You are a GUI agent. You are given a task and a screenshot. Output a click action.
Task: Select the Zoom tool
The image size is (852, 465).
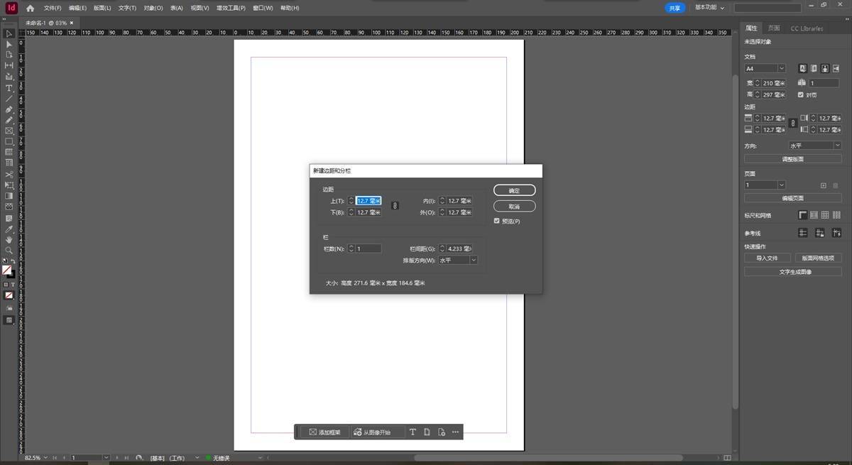(x=9, y=251)
